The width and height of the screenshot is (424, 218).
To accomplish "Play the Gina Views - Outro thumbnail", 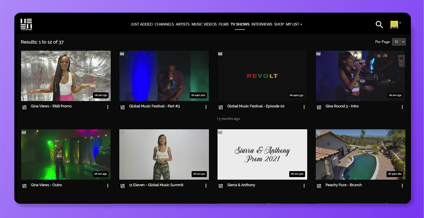I will click(x=66, y=154).
